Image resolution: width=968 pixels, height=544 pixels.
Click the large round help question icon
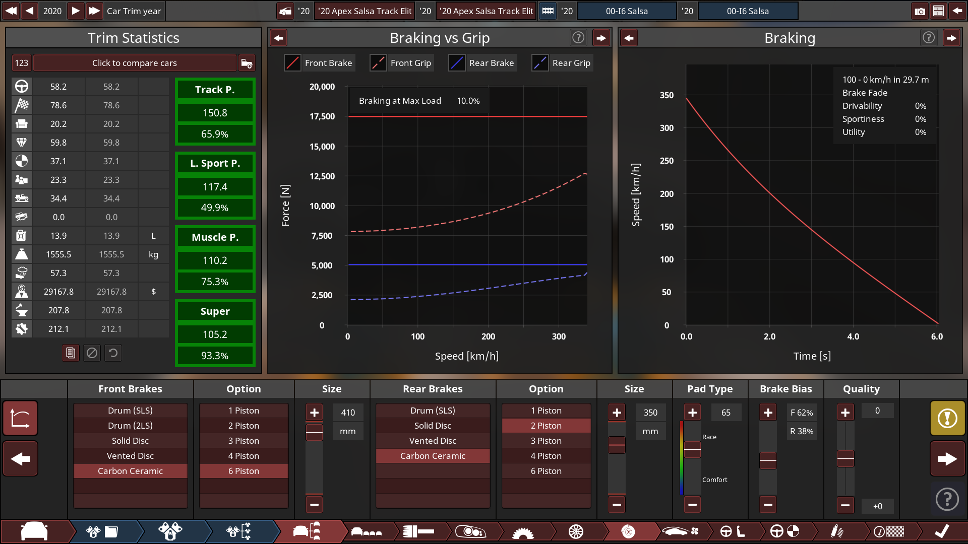pyautogui.click(x=947, y=499)
